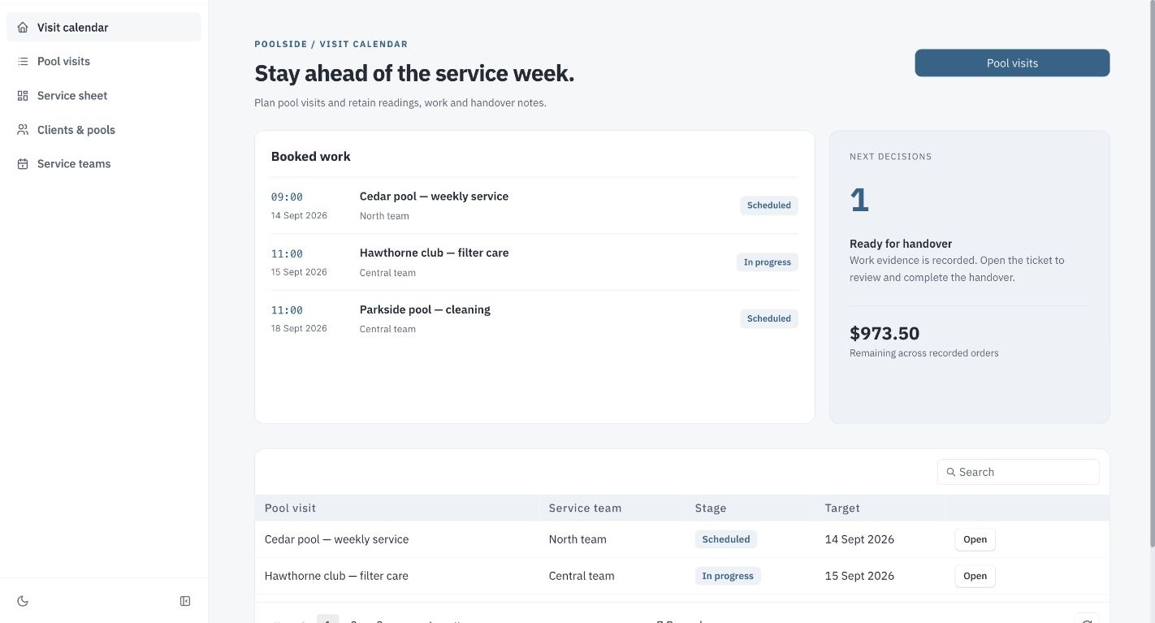This screenshot has height=623, width=1155.
Task: Click the In progress stage in the table
Action: pyautogui.click(x=728, y=576)
